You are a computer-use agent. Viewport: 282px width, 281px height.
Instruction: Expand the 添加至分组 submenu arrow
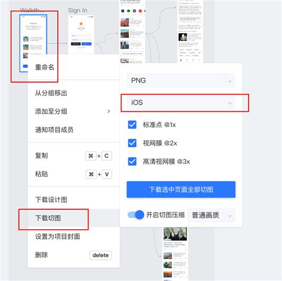click(x=109, y=111)
